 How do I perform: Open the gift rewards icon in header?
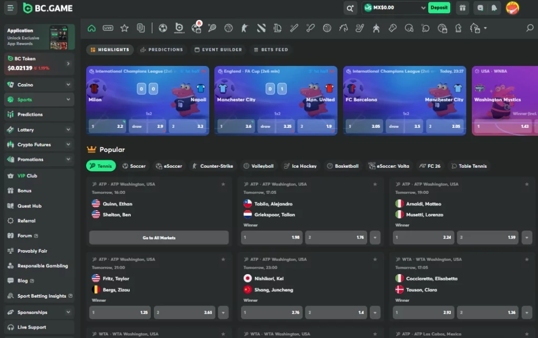pos(462,8)
